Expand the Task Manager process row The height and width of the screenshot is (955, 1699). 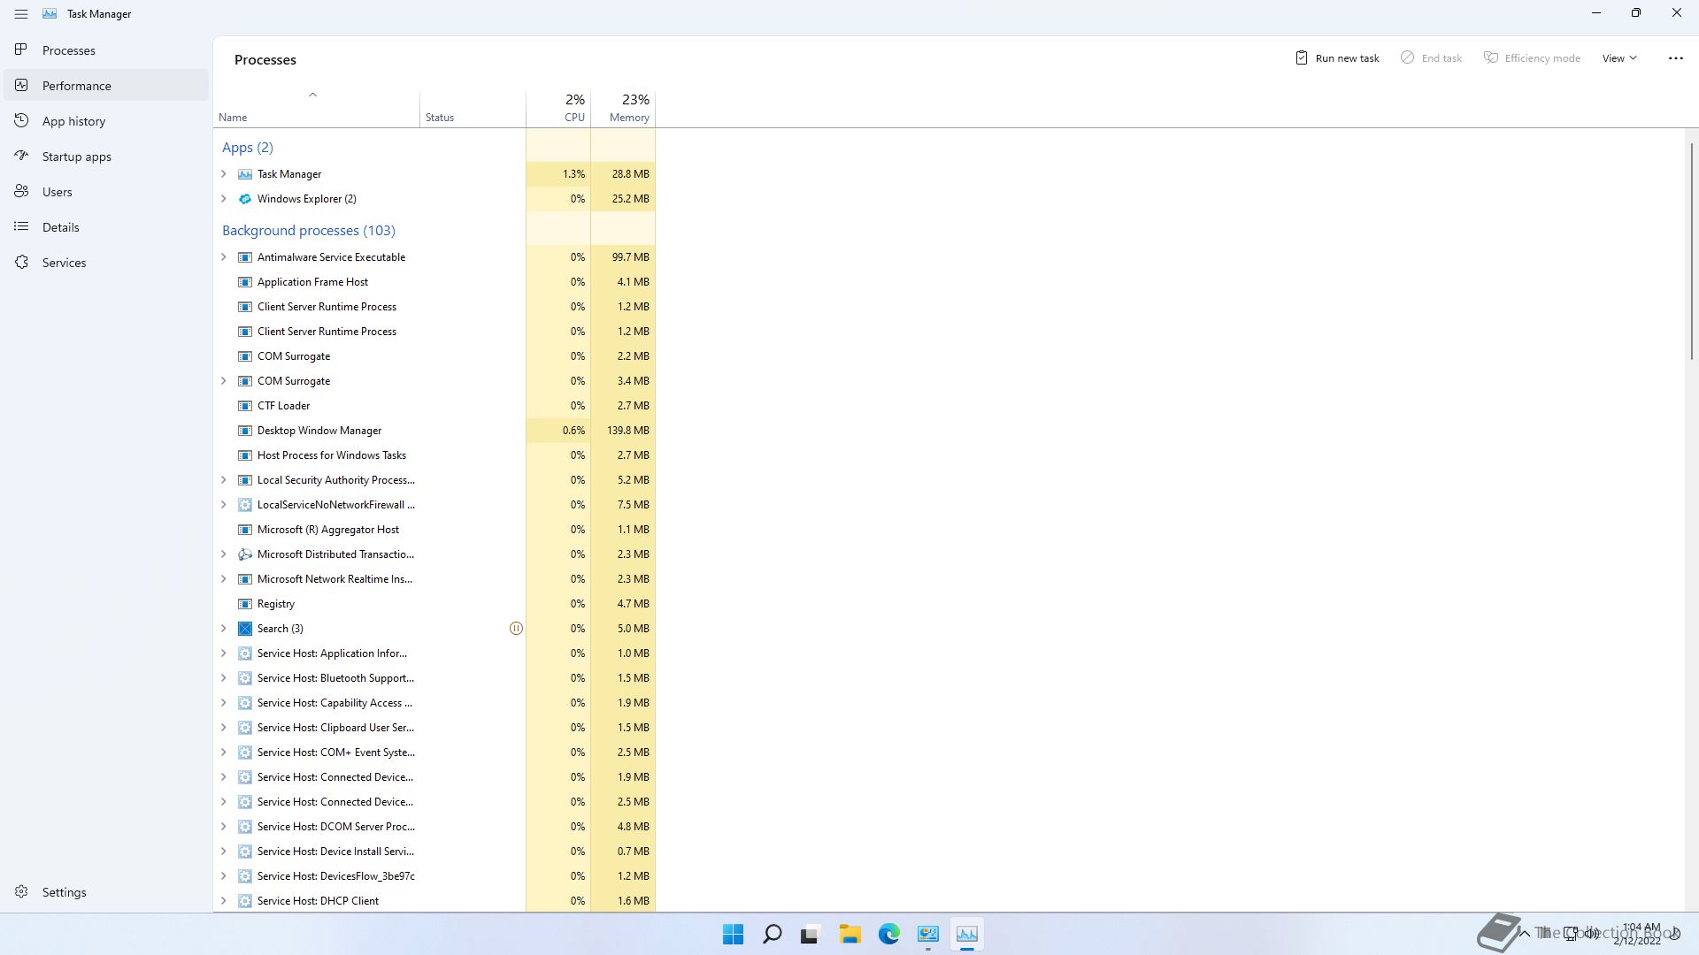(x=223, y=174)
